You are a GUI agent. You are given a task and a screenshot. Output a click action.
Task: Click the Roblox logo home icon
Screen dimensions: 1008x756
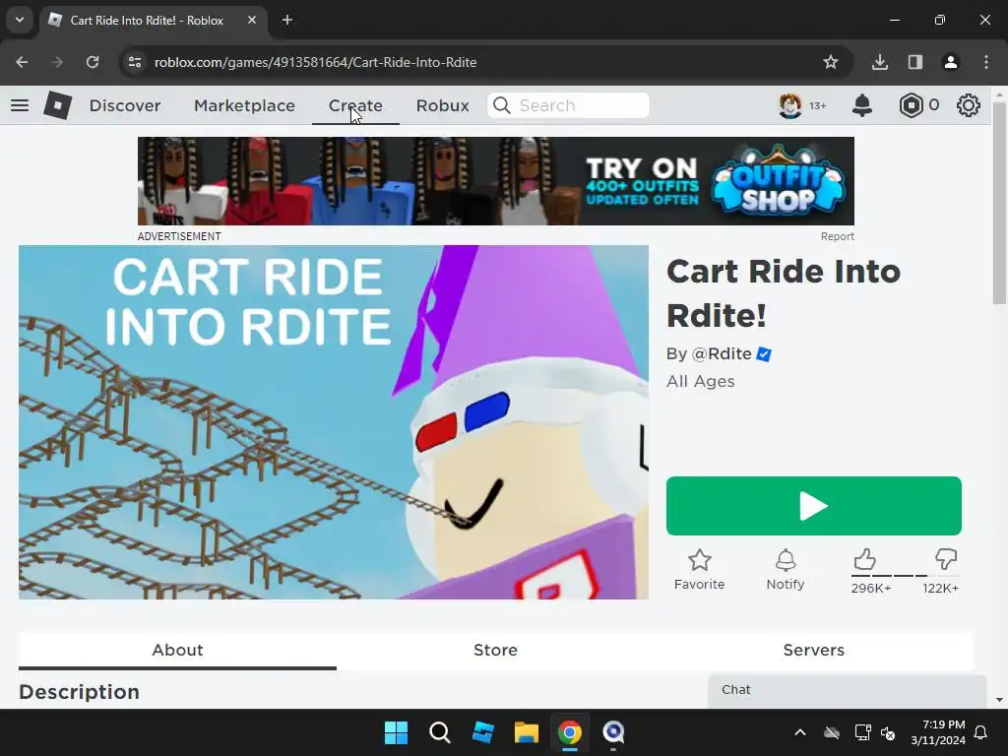(x=57, y=104)
